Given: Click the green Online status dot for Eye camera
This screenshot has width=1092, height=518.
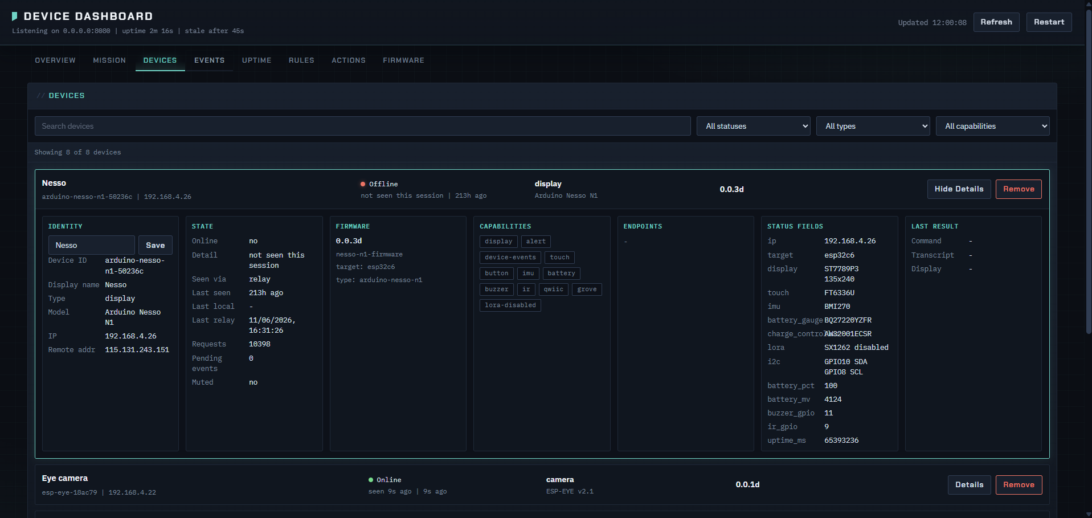Looking at the screenshot, I should coord(371,480).
